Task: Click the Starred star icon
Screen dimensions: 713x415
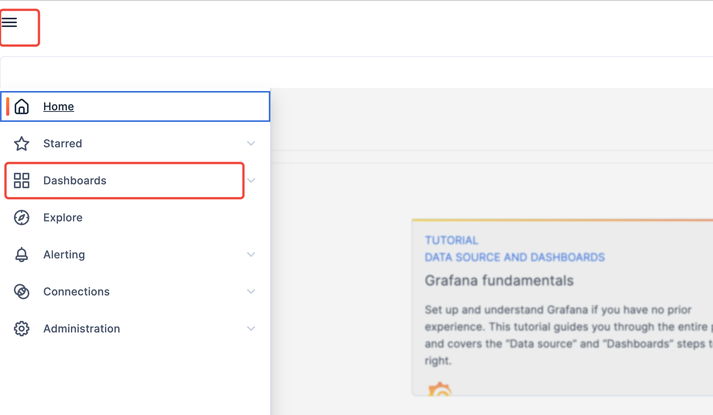Action: (22, 143)
